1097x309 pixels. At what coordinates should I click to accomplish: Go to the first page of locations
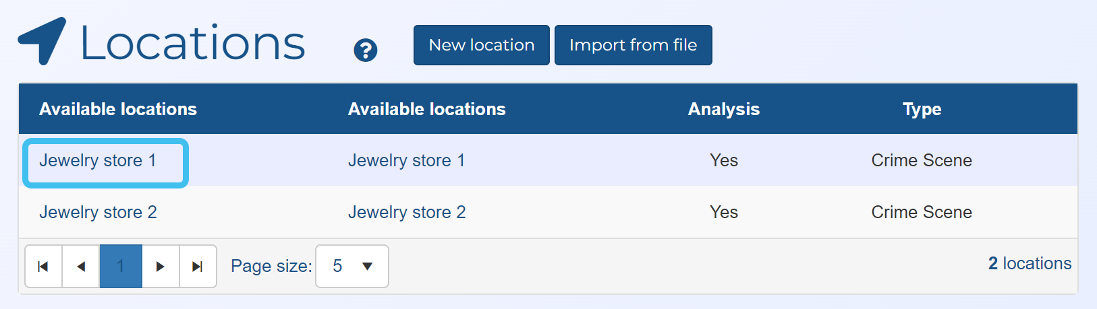43,267
